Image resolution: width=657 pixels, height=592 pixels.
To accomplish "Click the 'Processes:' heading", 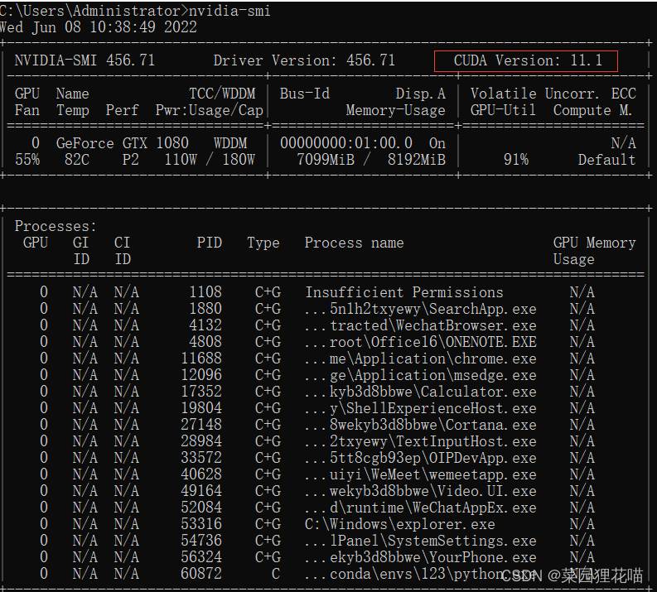I will 56,226.
